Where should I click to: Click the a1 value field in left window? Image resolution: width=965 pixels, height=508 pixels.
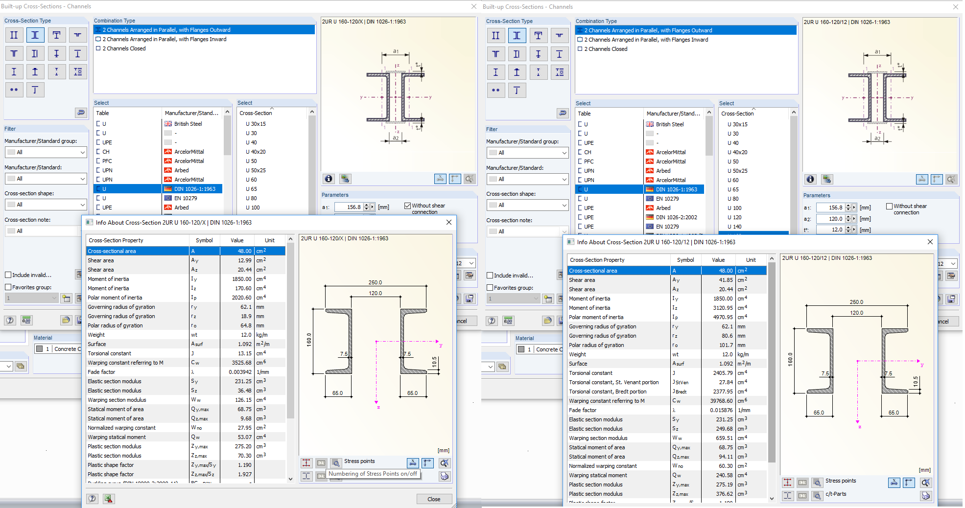coord(349,207)
